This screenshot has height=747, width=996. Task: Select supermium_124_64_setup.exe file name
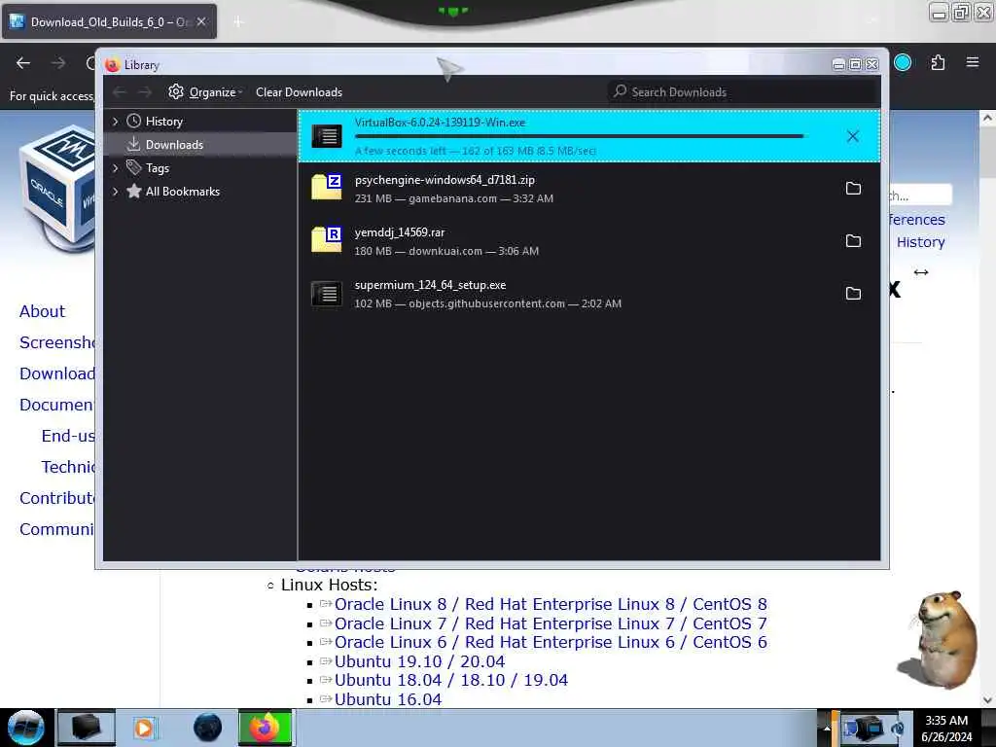(430, 285)
